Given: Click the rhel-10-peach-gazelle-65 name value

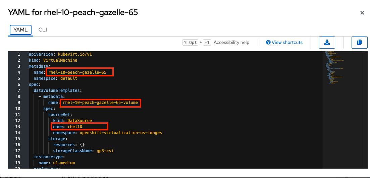Looking at the screenshot, I should (x=77, y=72).
